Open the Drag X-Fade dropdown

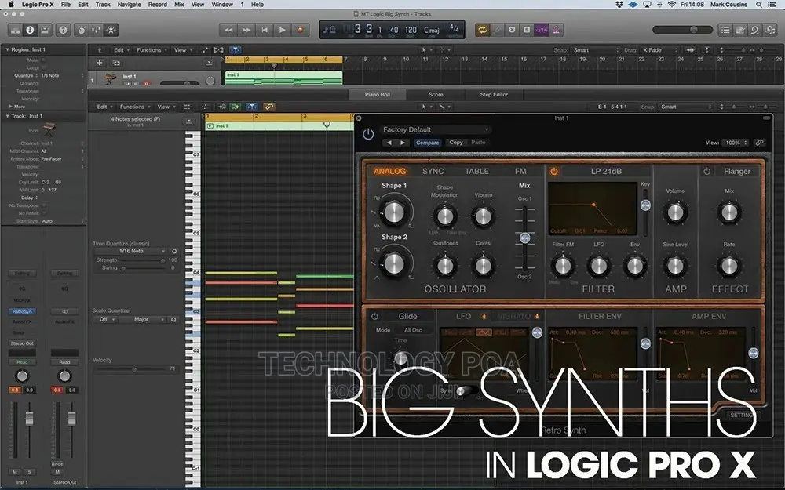tap(660, 50)
